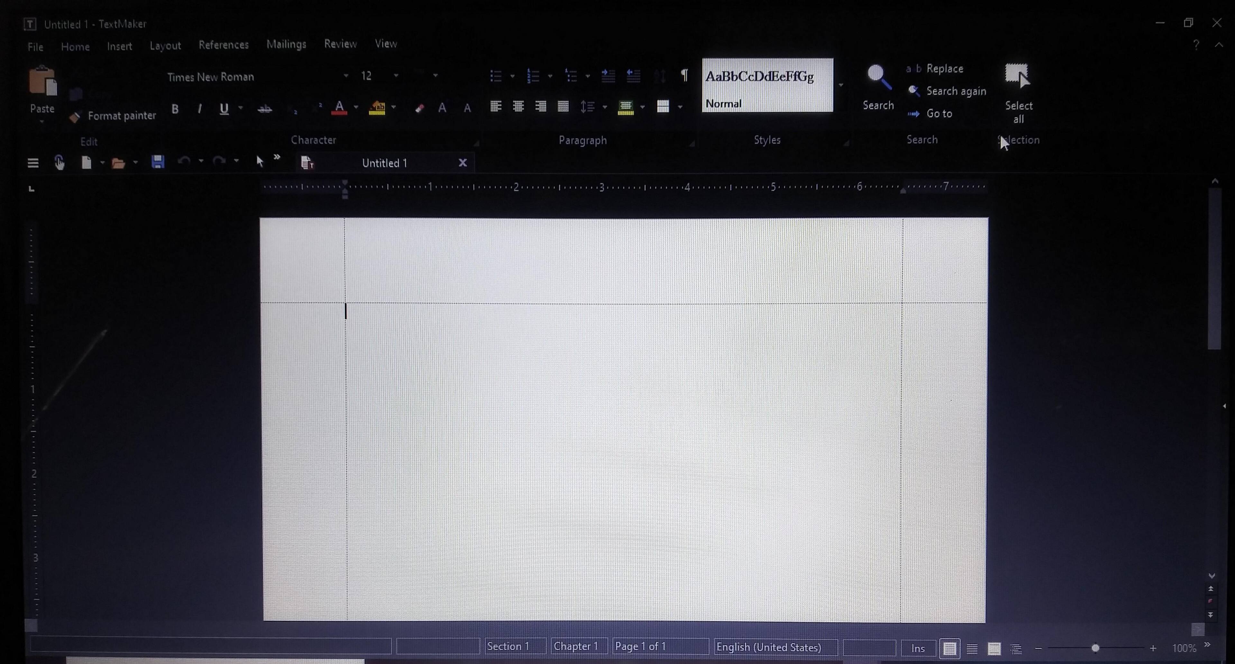1235x664 pixels.
Task: Click the center alignment icon
Action: (x=518, y=106)
